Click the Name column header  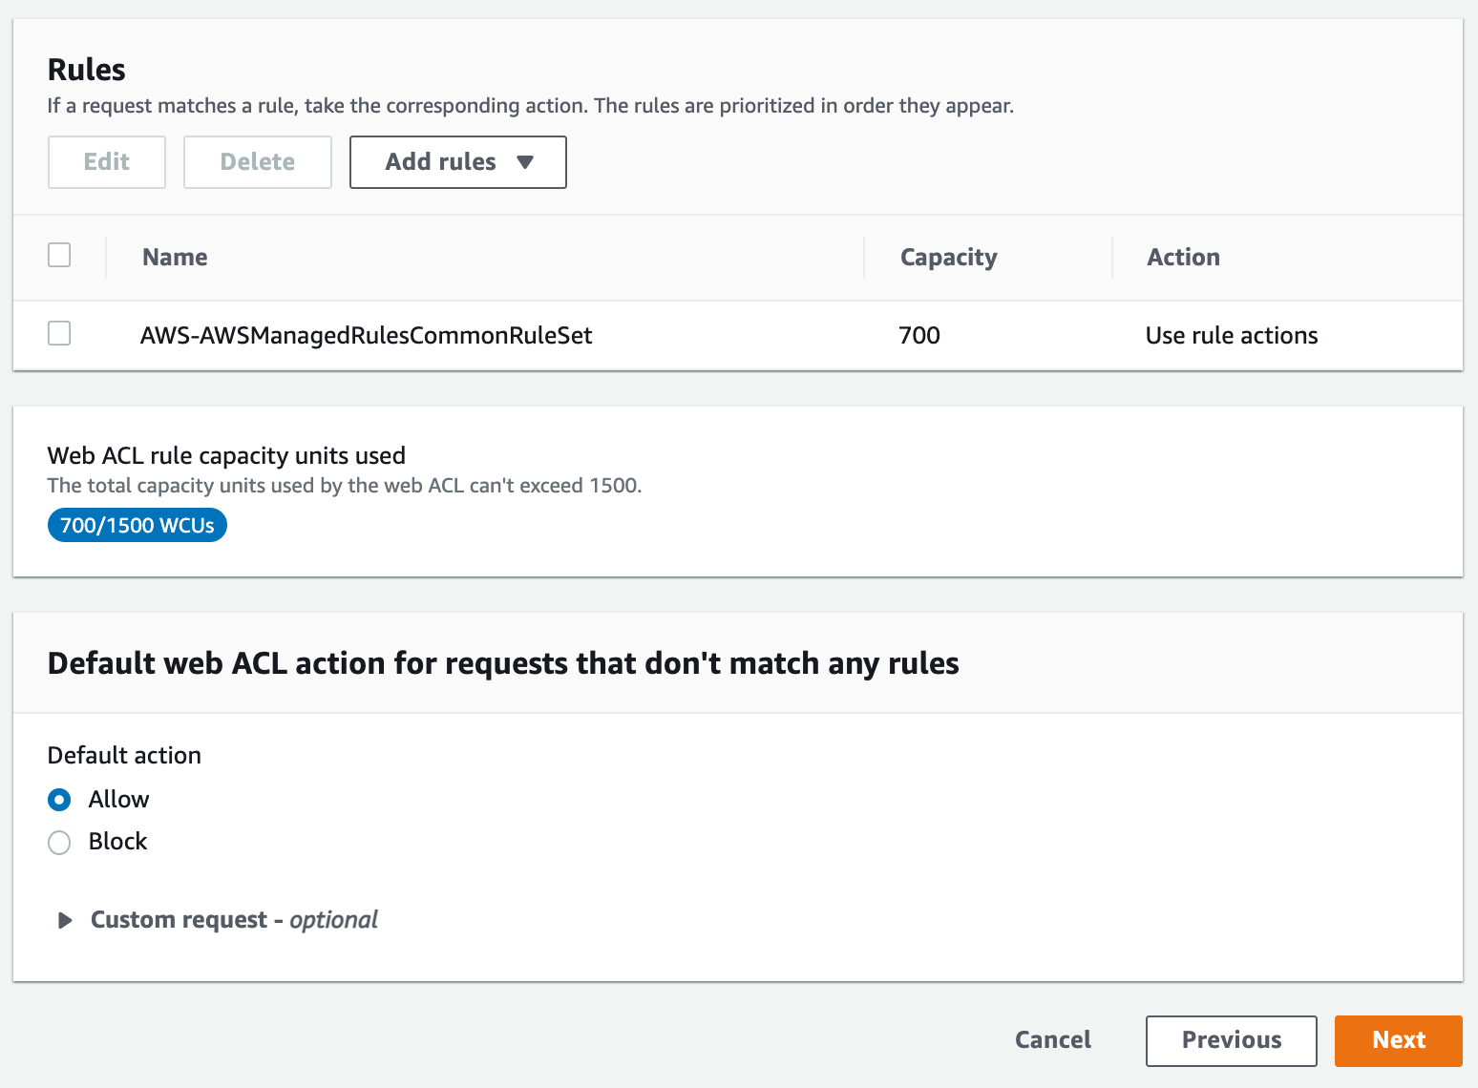pyautogui.click(x=175, y=258)
